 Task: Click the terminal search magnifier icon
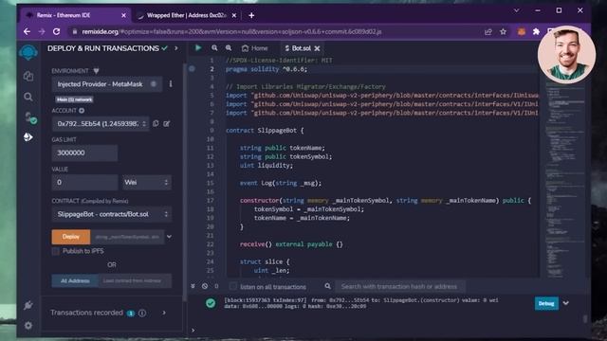(x=327, y=286)
